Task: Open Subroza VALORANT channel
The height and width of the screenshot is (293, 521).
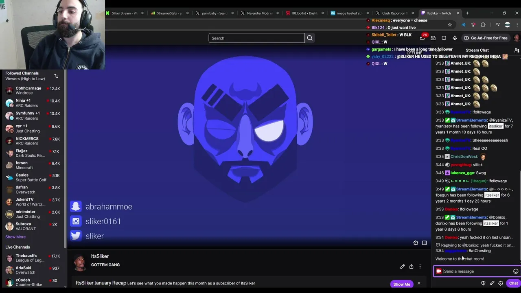Action: tap(33, 226)
